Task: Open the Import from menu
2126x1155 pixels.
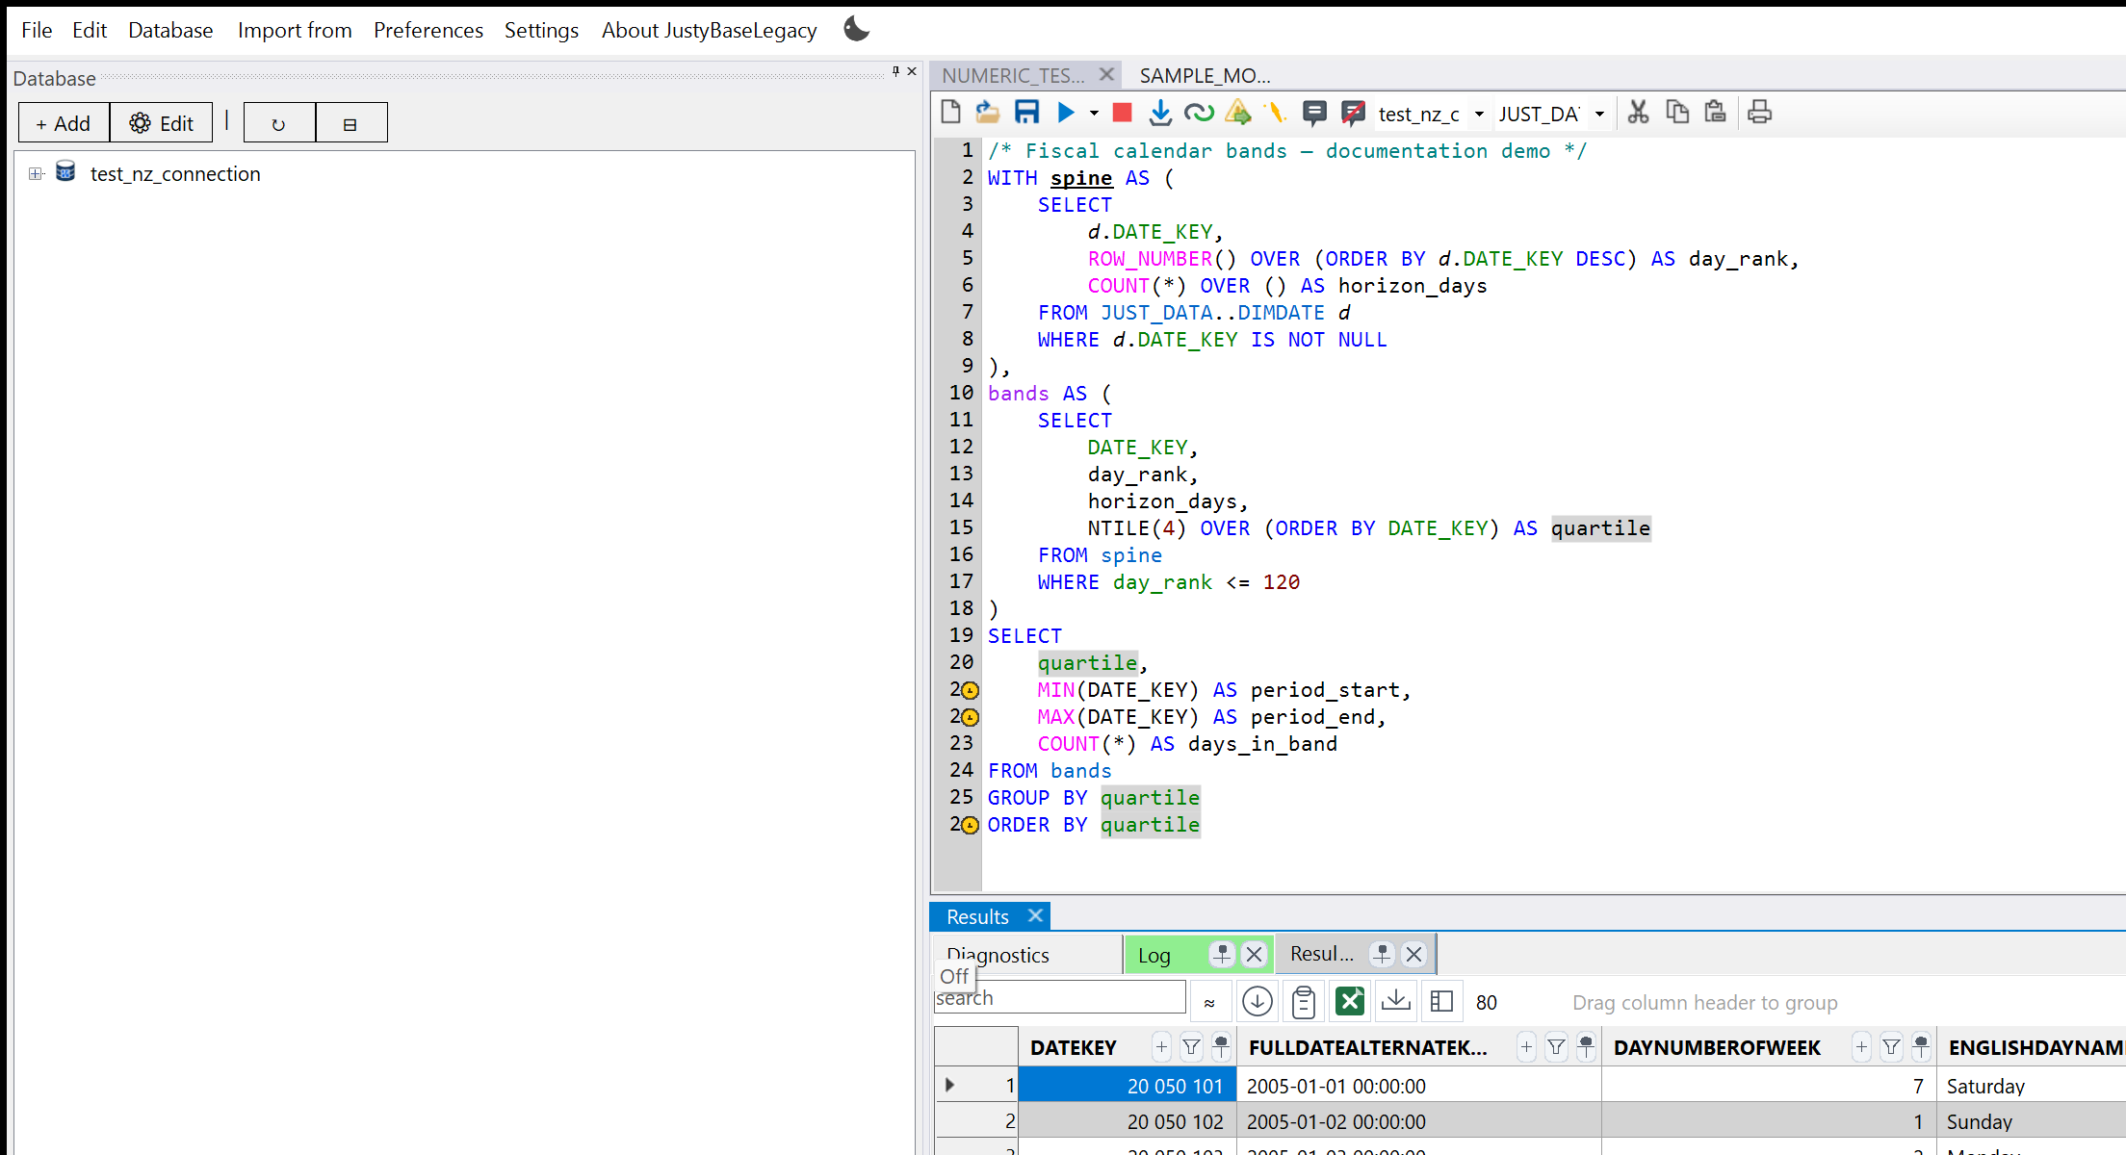Action: pyautogui.click(x=295, y=30)
